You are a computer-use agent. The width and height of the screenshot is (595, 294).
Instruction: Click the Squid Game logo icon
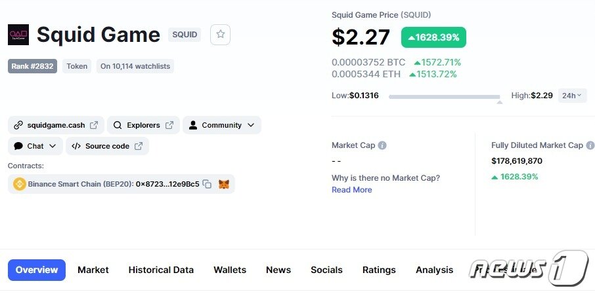click(x=18, y=35)
